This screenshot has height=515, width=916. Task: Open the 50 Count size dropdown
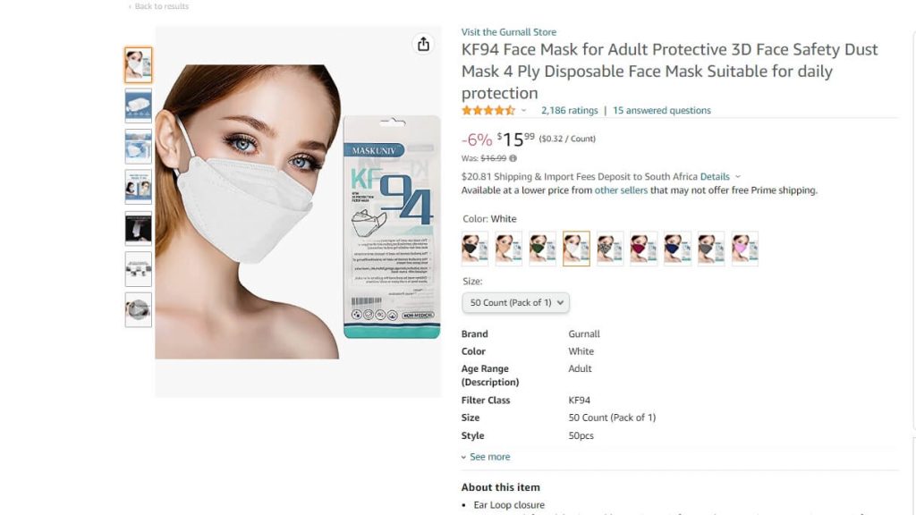pyautogui.click(x=515, y=302)
